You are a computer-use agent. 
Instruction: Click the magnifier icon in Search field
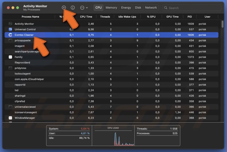pos(166,8)
